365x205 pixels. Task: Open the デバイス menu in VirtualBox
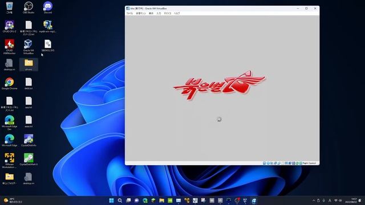click(167, 14)
